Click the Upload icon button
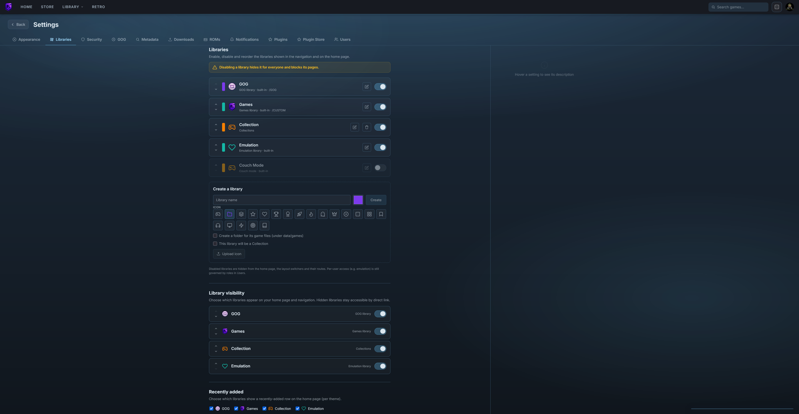Screen dimensions: 799x414 (229, 254)
